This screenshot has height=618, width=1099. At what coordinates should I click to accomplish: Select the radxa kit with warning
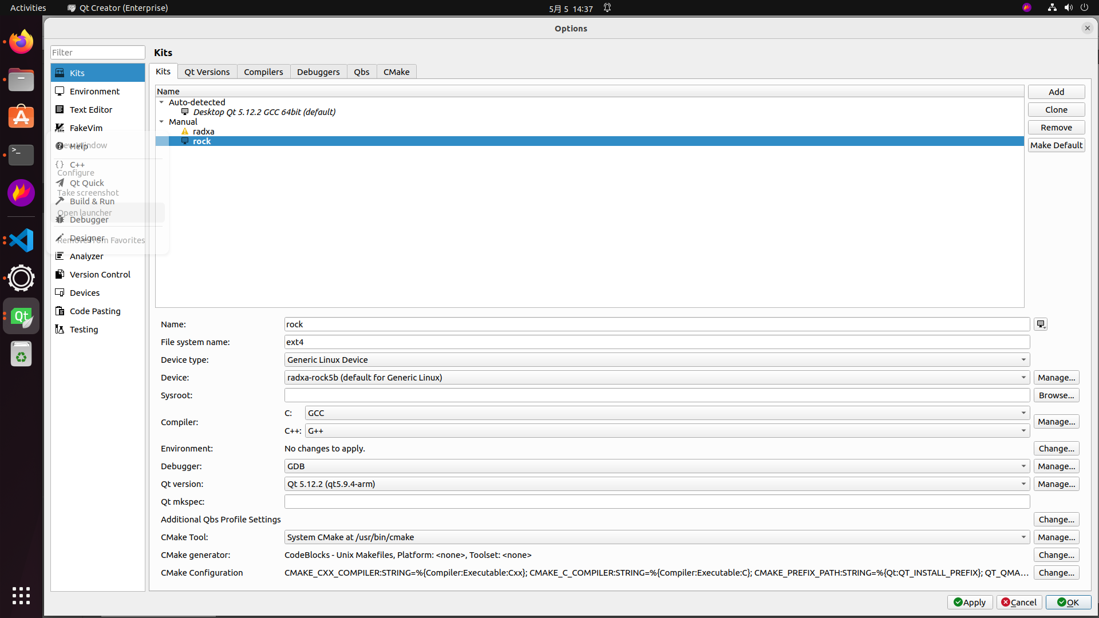click(x=203, y=132)
